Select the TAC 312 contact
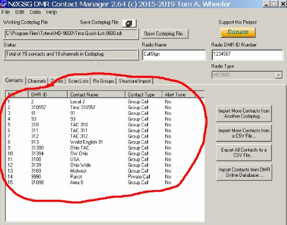This screenshot has width=287, height=225. tap(105, 136)
